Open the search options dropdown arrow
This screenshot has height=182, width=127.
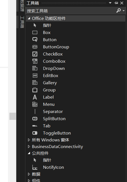(x=124, y=11)
